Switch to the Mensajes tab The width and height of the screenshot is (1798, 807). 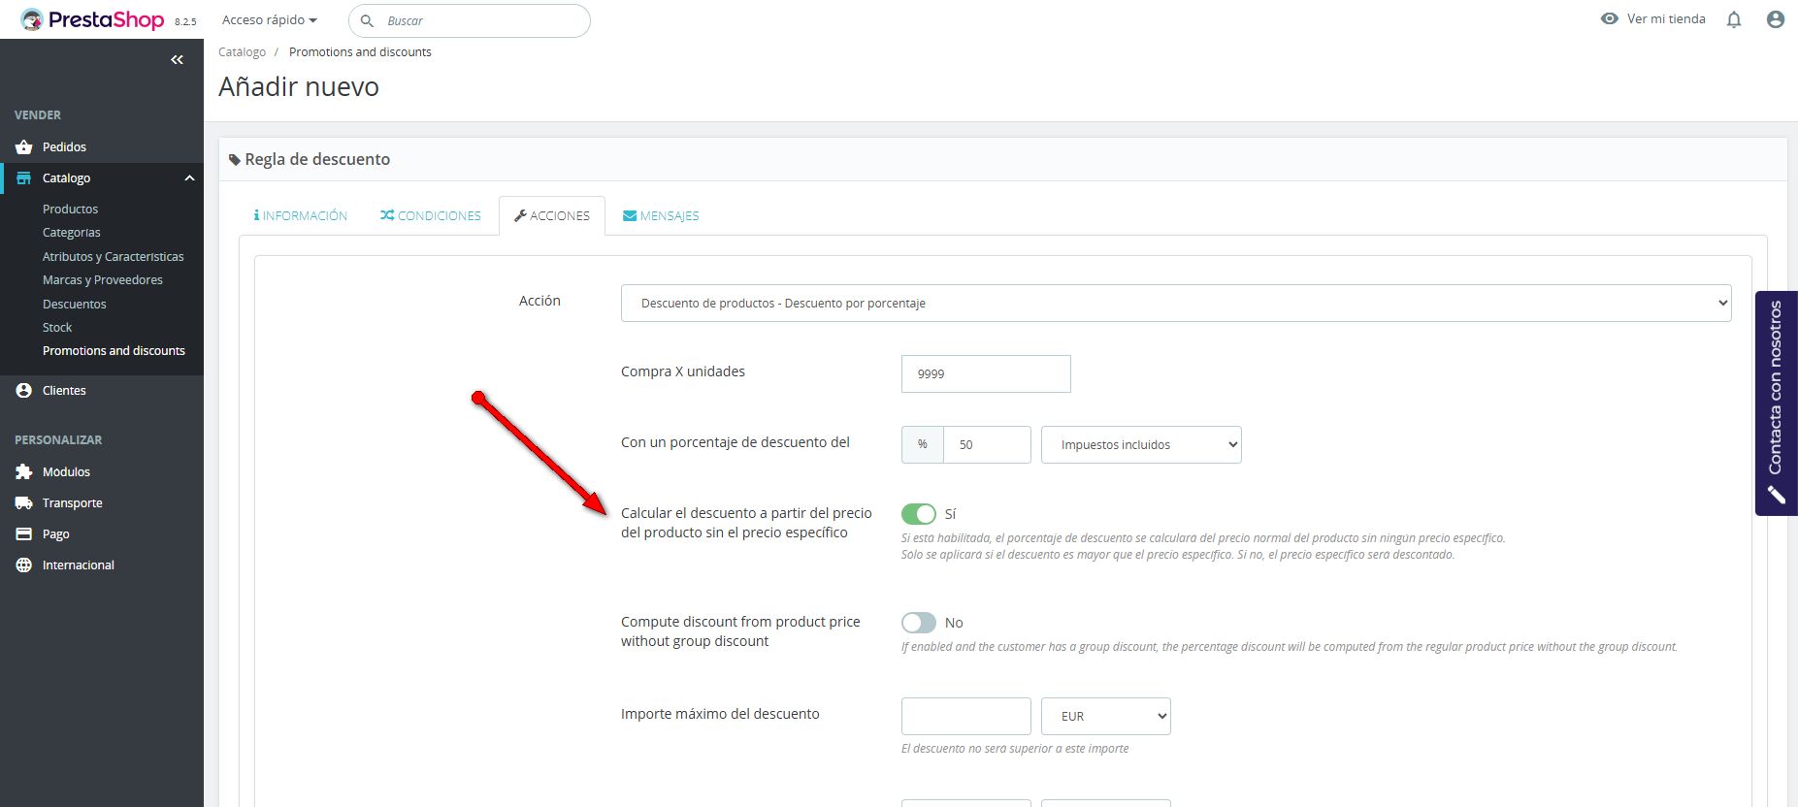(661, 215)
